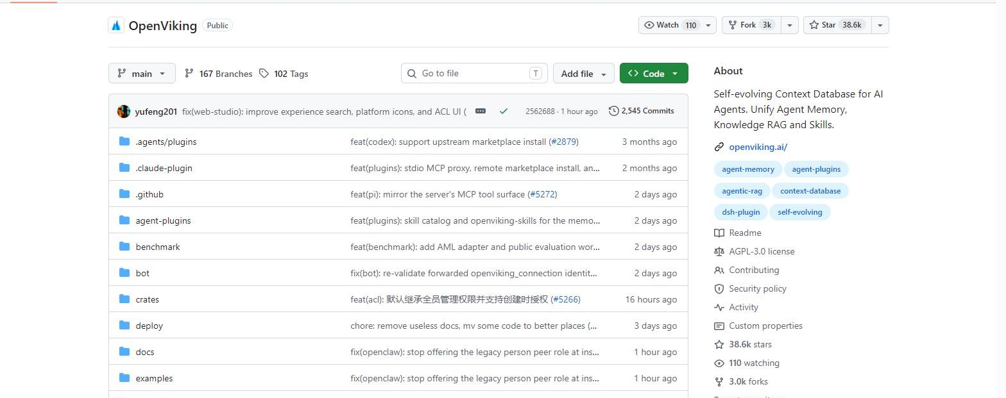Click the deploy folder icon
Image resolution: width=1006 pixels, height=398 pixels.
pos(124,326)
